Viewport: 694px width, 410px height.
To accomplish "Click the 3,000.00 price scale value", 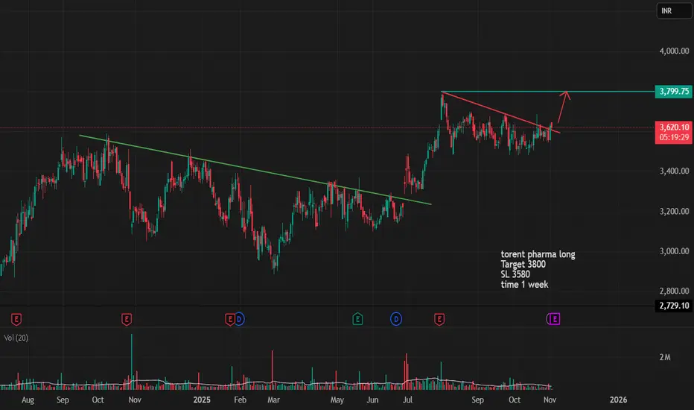I will [x=674, y=251].
